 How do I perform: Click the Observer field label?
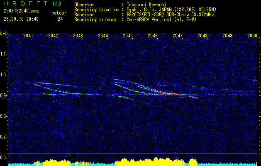tap(84, 5)
